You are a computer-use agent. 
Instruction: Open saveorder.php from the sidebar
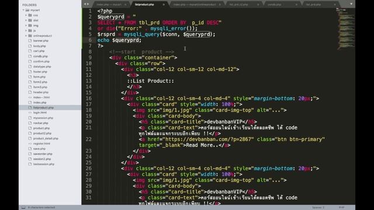(x=43, y=154)
